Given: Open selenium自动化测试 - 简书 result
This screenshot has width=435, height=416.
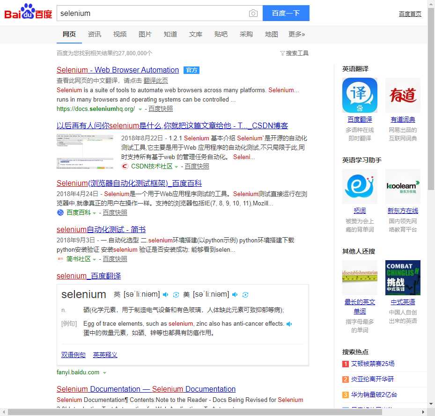Looking at the screenshot, I should click(101, 229).
